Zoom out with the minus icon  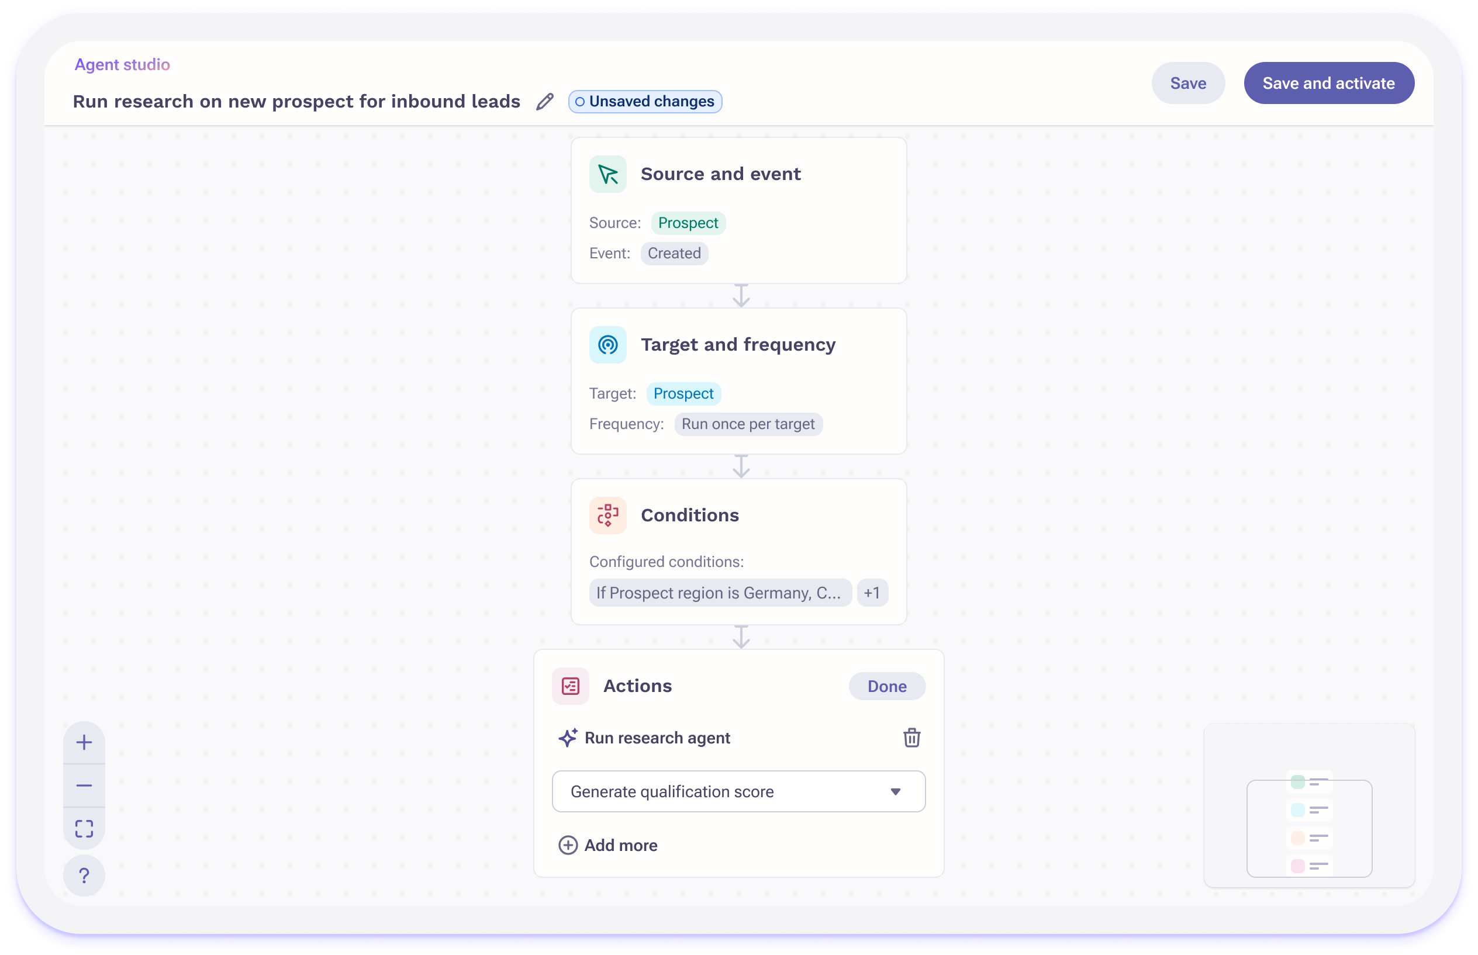[x=84, y=786]
